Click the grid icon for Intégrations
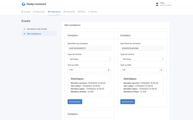The image size is (193, 120). coord(49,12)
